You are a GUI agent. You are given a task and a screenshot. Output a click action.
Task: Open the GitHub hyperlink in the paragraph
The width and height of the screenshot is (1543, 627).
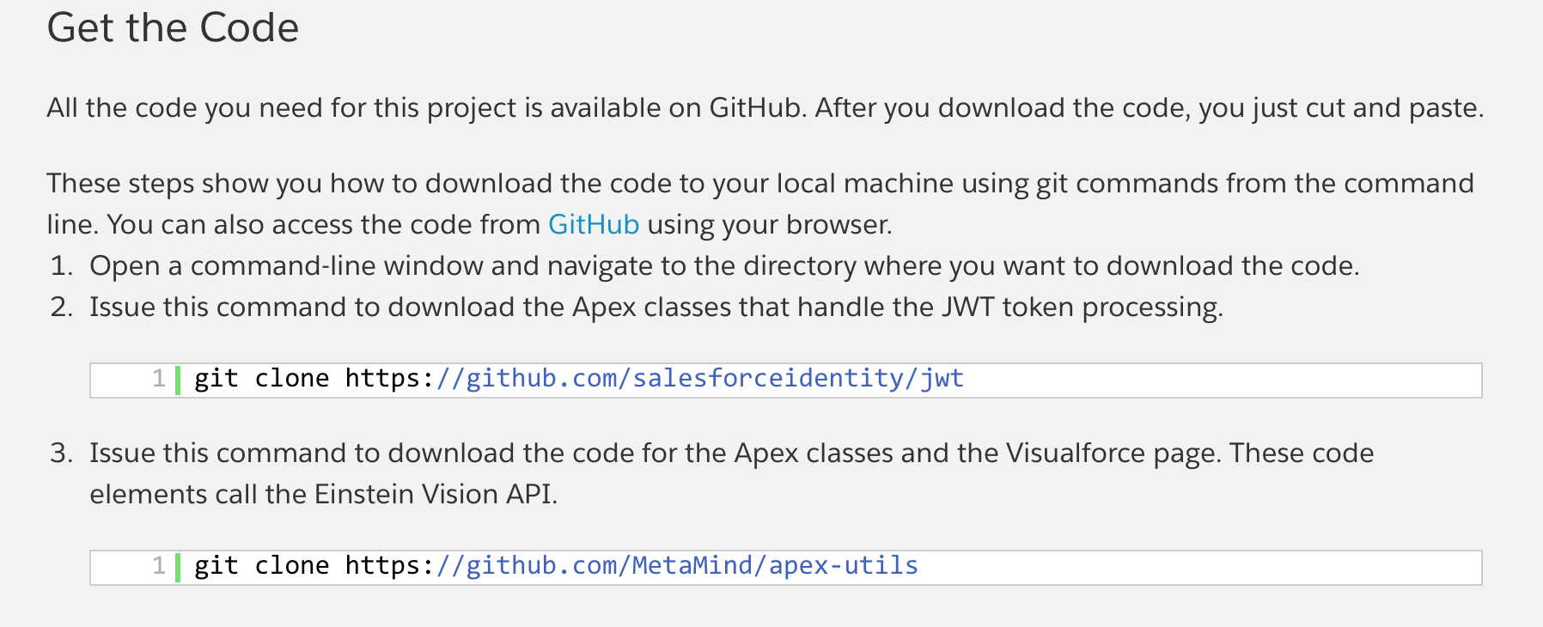point(593,224)
